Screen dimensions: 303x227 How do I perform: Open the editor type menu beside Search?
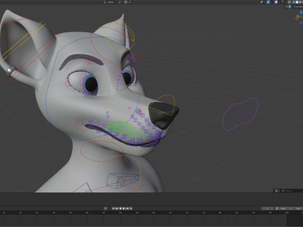tap(277, 190)
